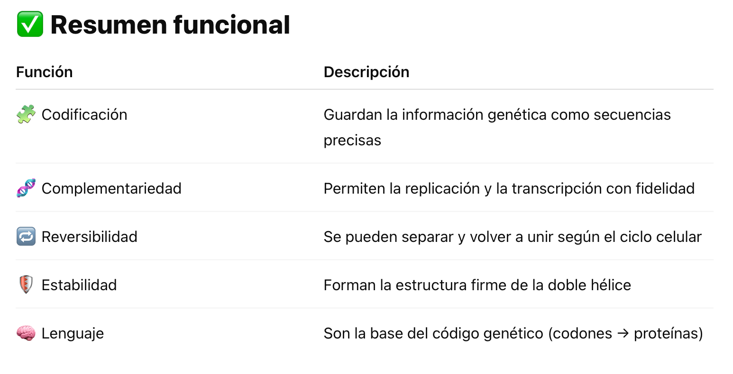The height and width of the screenshot is (374, 733).
Task: Click the Descripción column header
Action: pyautogui.click(x=366, y=72)
